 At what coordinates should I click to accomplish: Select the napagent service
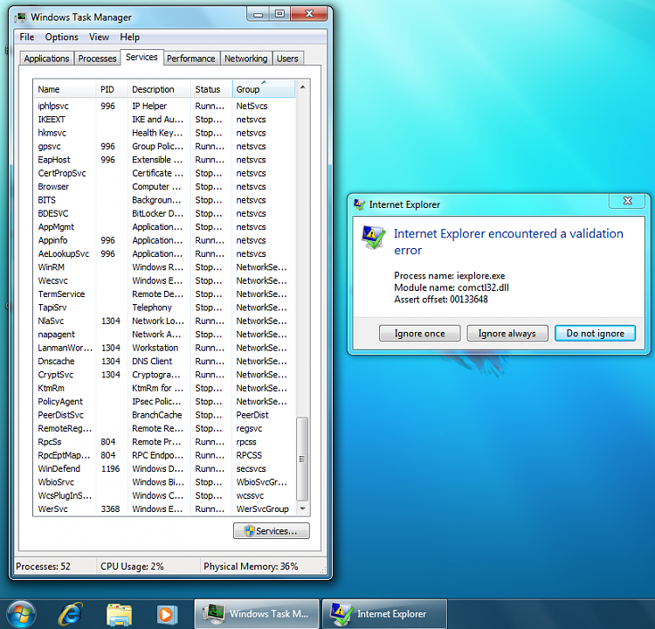(x=164, y=335)
